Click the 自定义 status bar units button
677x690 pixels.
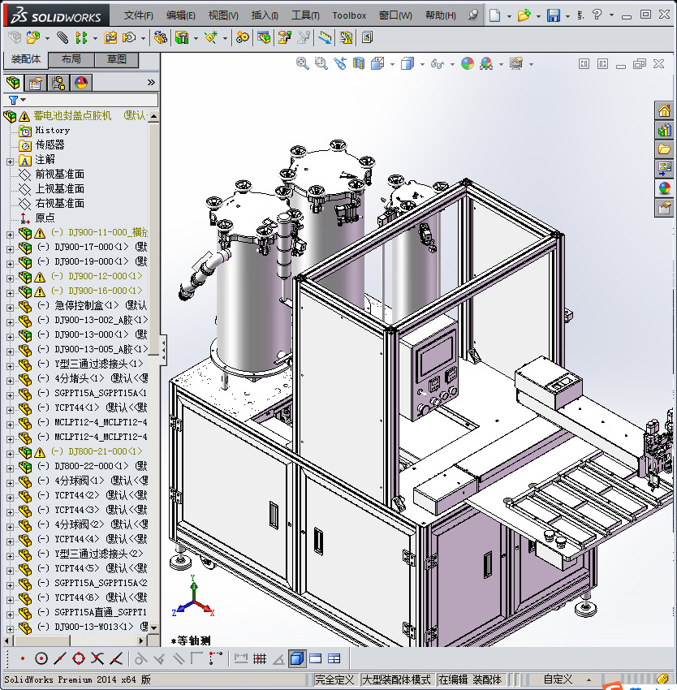(558, 679)
